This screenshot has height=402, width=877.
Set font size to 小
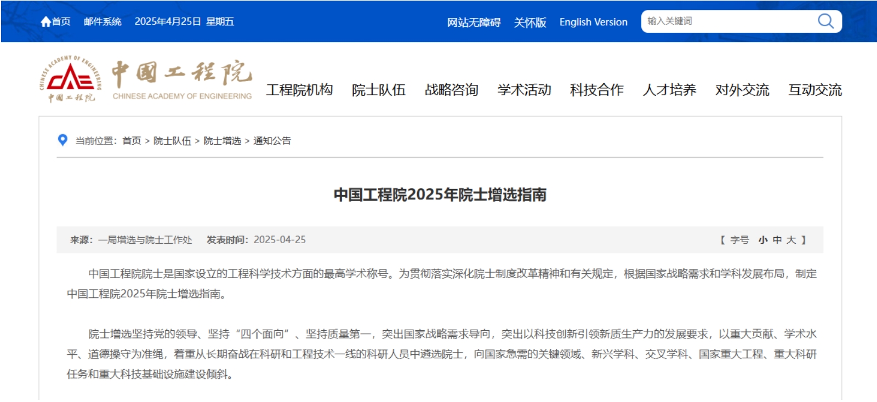click(x=763, y=240)
